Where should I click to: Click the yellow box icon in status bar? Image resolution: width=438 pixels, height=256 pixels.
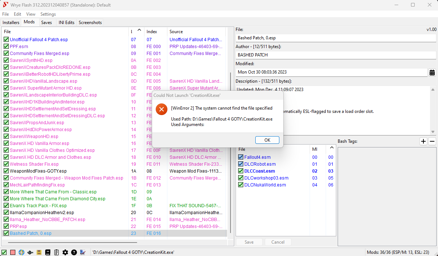(39, 252)
